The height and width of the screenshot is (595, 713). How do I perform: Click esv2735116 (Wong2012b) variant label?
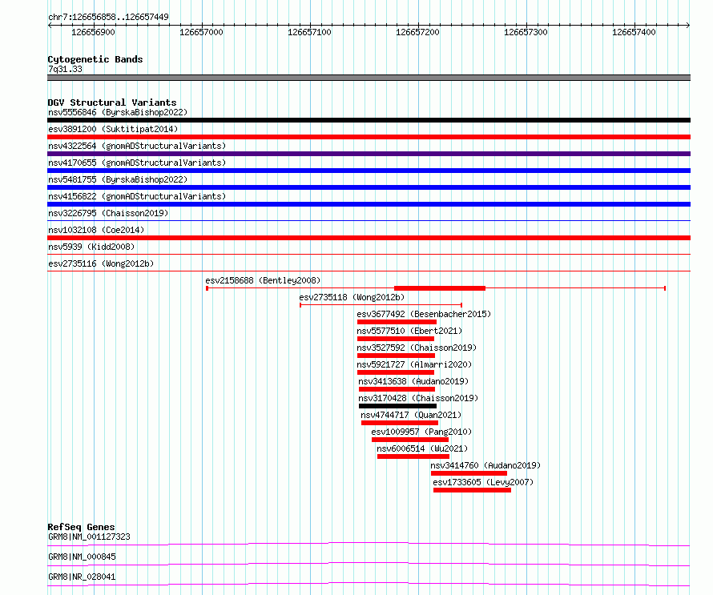coord(101,263)
